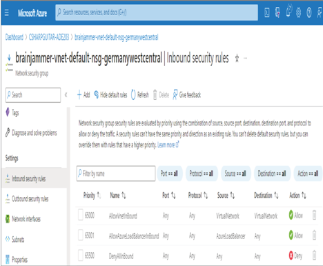This screenshot has height=266, width=323.
Task: Sort by the Priority column
Action: [x=92, y=195]
